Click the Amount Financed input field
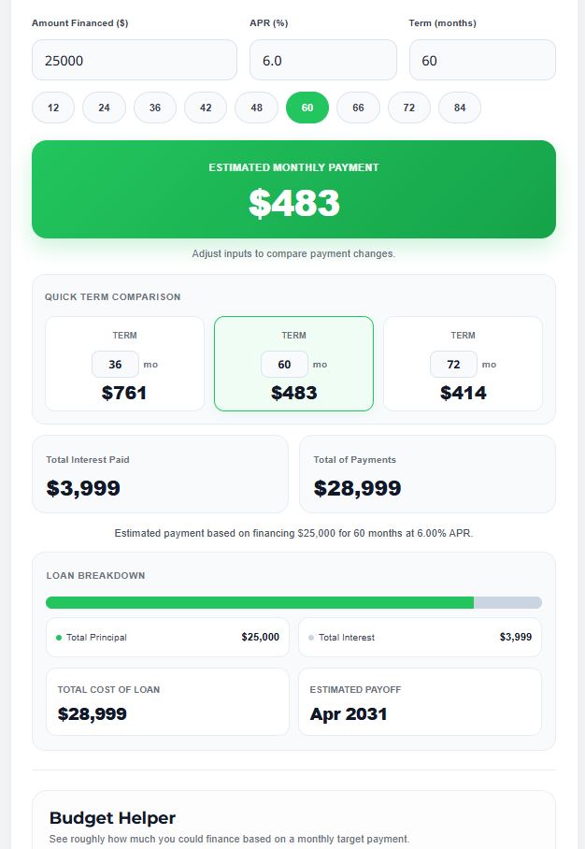Image resolution: width=585 pixels, height=849 pixels. pos(135,60)
